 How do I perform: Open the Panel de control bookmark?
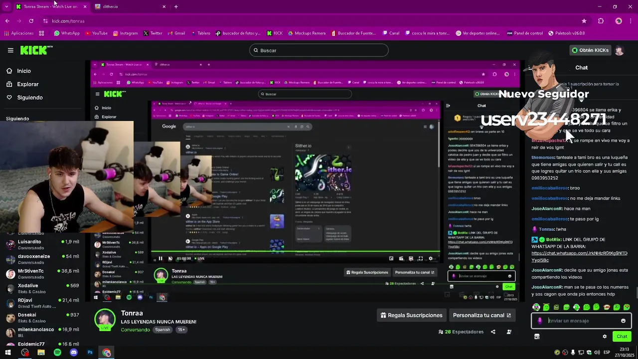tap(525, 33)
